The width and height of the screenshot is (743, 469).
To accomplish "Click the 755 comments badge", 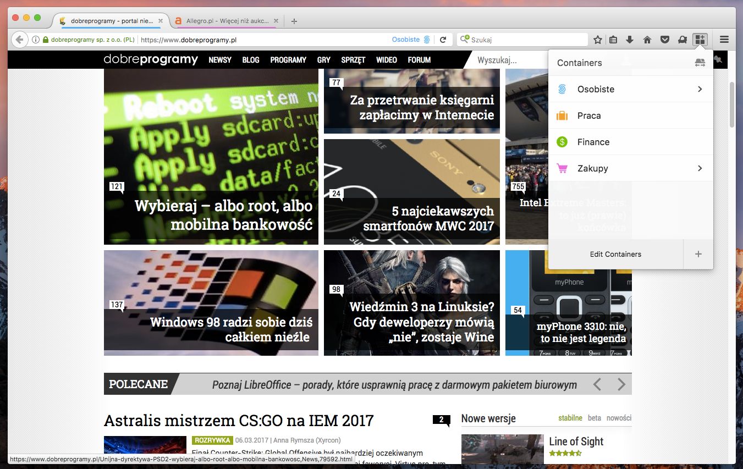I will click(x=518, y=187).
